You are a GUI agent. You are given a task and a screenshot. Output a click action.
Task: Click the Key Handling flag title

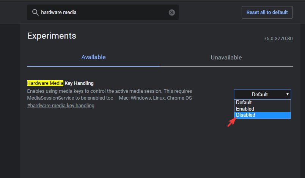click(79, 83)
